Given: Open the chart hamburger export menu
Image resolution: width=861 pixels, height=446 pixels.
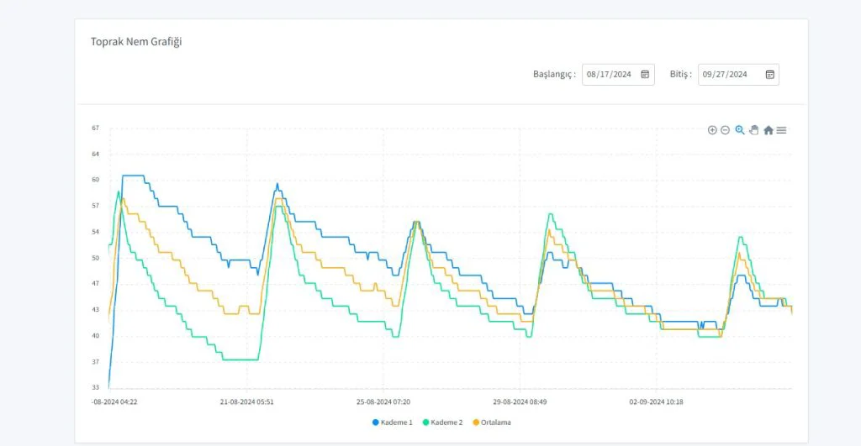Looking at the screenshot, I should tap(781, 130).
